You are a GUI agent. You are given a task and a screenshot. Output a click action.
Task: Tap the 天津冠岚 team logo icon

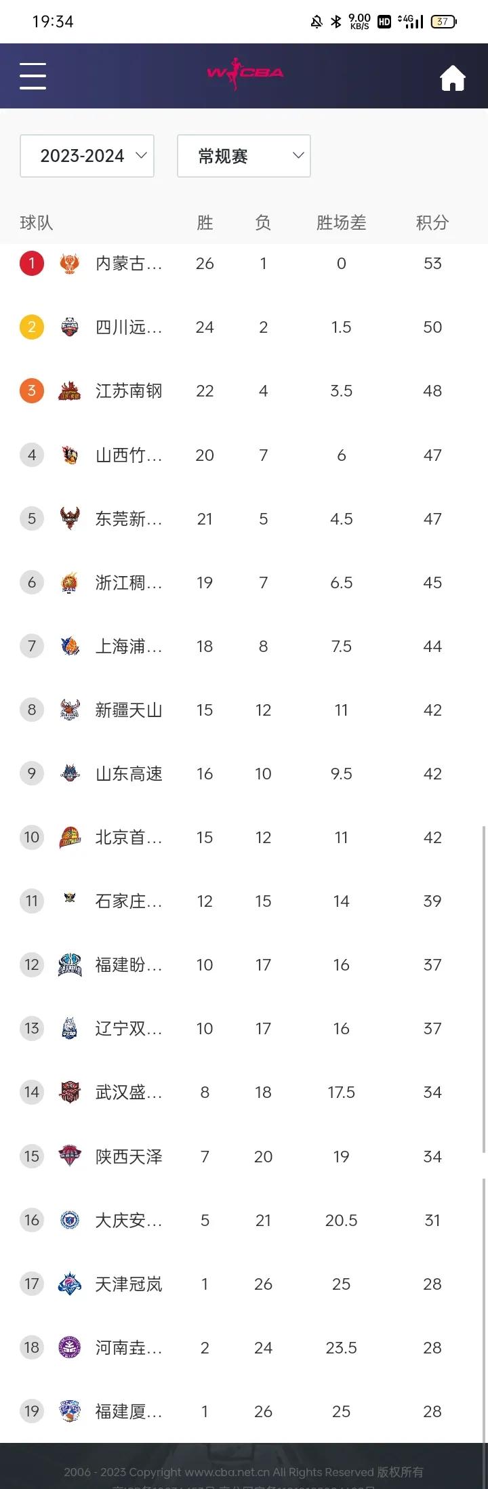[69, 1284]
